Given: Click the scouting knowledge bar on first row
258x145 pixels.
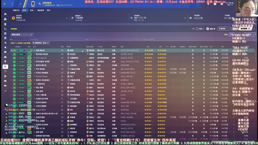Looking at the screenshot, I should pos(21,51).
